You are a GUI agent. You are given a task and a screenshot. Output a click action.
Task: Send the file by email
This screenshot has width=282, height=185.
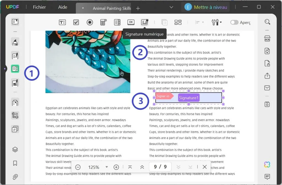(x=267, y=88)
